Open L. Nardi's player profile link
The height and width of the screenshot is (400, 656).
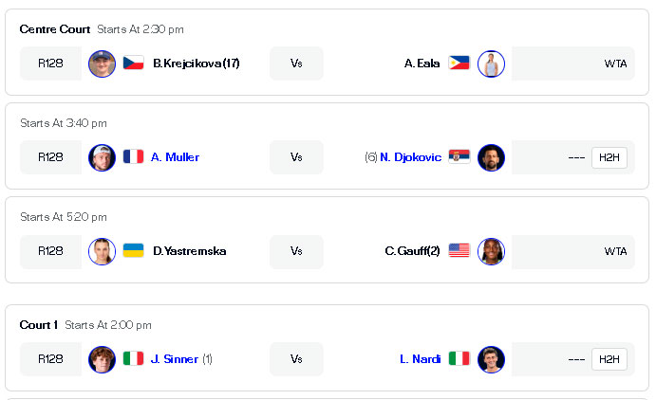[420, 359]
